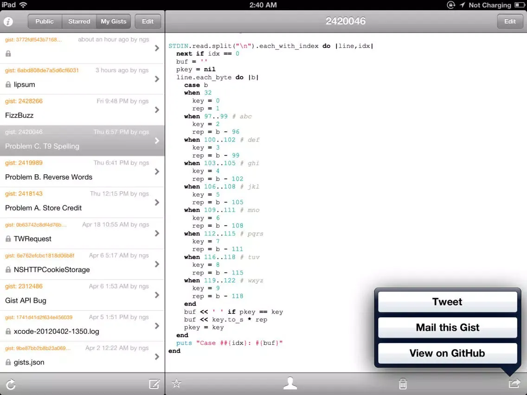Select xcode-20120402-1350.log title
This screenshot has width=527, height=395.
coord(57,331)
